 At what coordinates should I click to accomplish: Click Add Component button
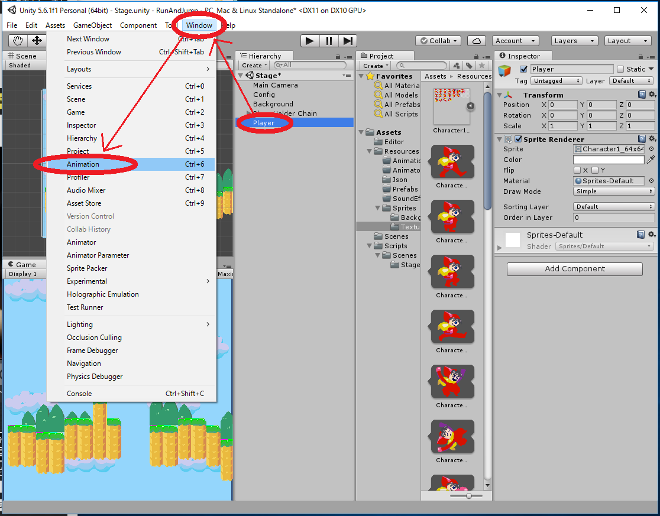[x=575, y=269]
